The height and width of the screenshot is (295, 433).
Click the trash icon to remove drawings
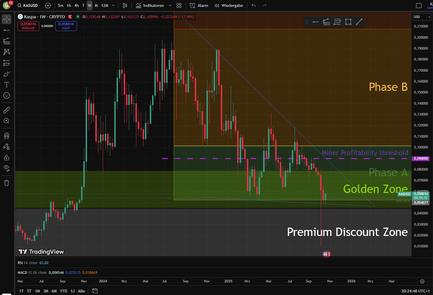tap(6, 183)
